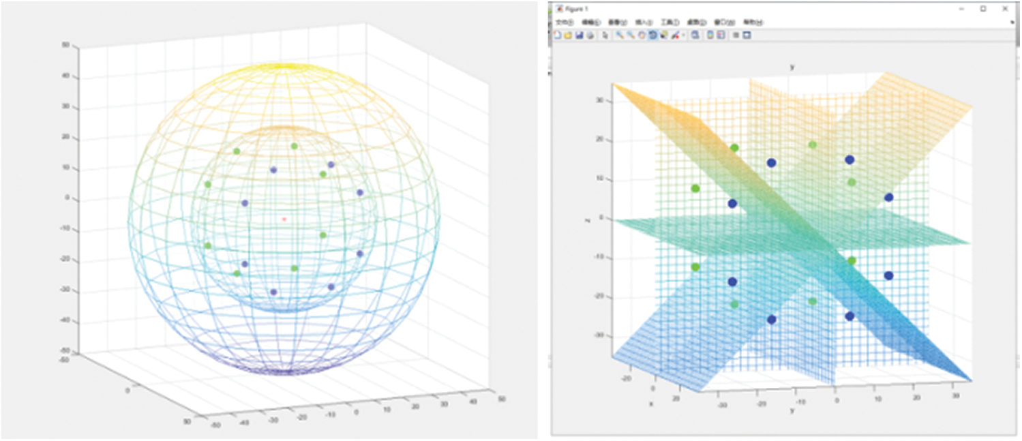Open the 插入(I) Insert menu
The image size is (1022, 441).
click(x=644, y=22)
